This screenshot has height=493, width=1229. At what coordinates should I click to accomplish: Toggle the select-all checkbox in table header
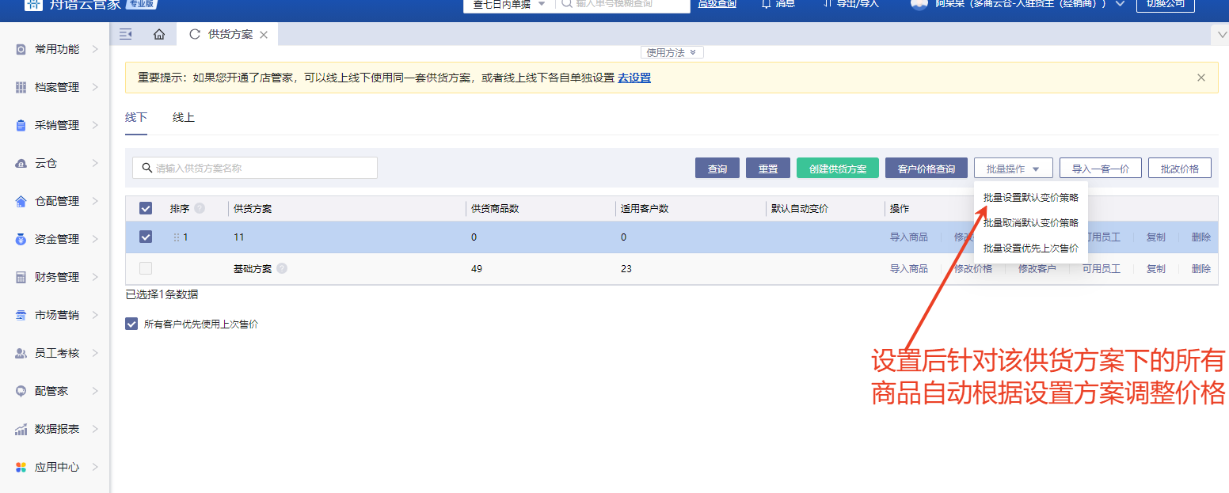click(x=146, y=208)
